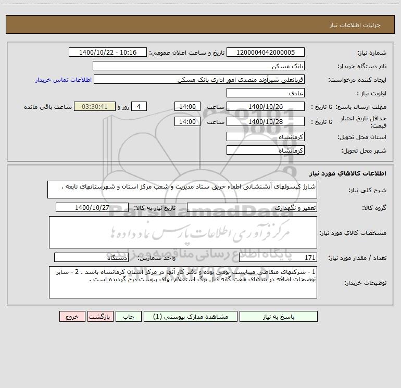This screenshot has height=388, width=401.
Task: Click the buyer name field بانک مسکن
Action: (198, 66)
